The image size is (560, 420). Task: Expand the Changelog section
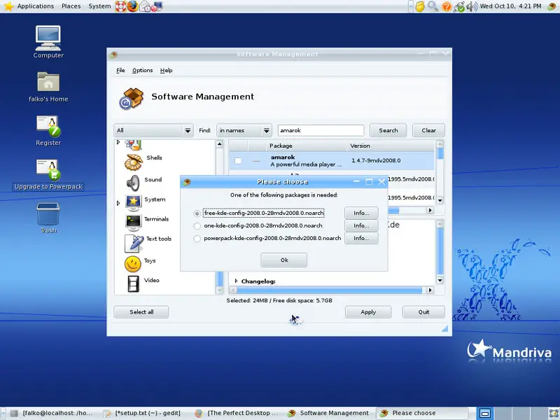click(x=236, y=281)
